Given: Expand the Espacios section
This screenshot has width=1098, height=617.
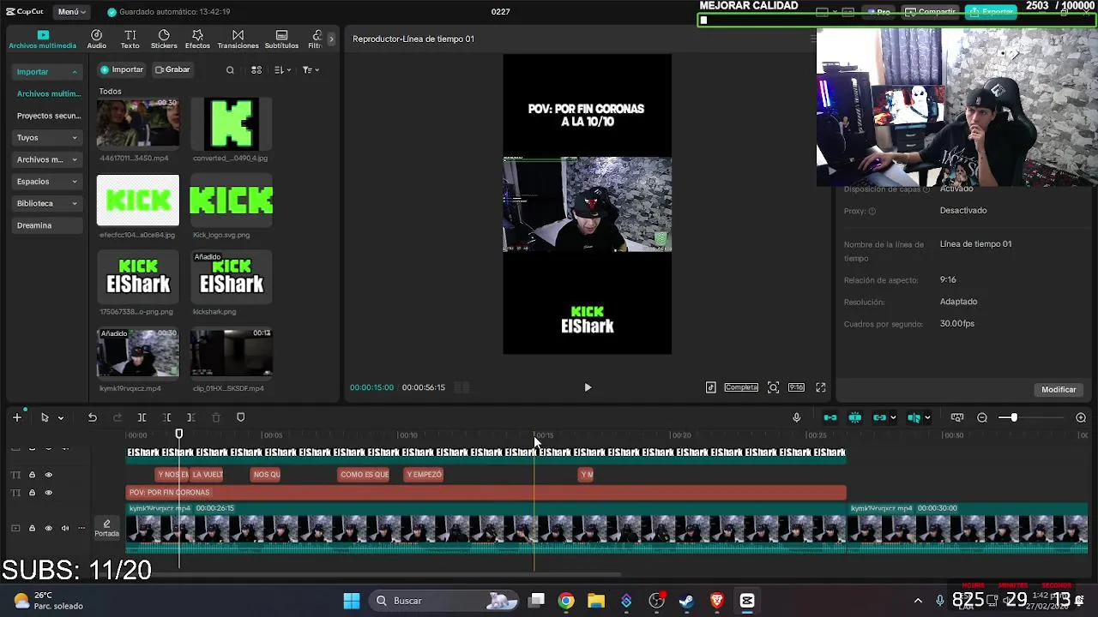Looking at the screenshot, I should click(x=47, y=182).
